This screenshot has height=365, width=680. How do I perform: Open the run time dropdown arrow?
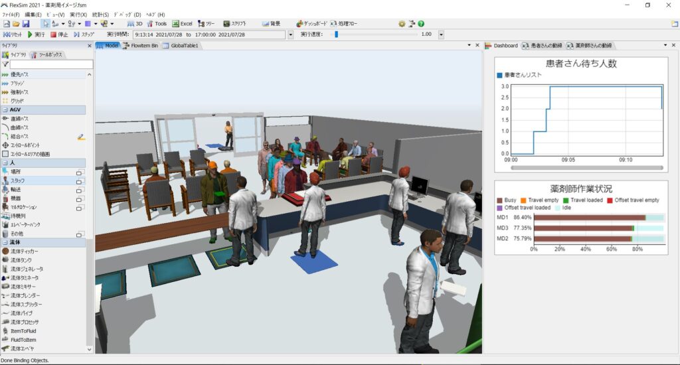[x=291, y=35]
